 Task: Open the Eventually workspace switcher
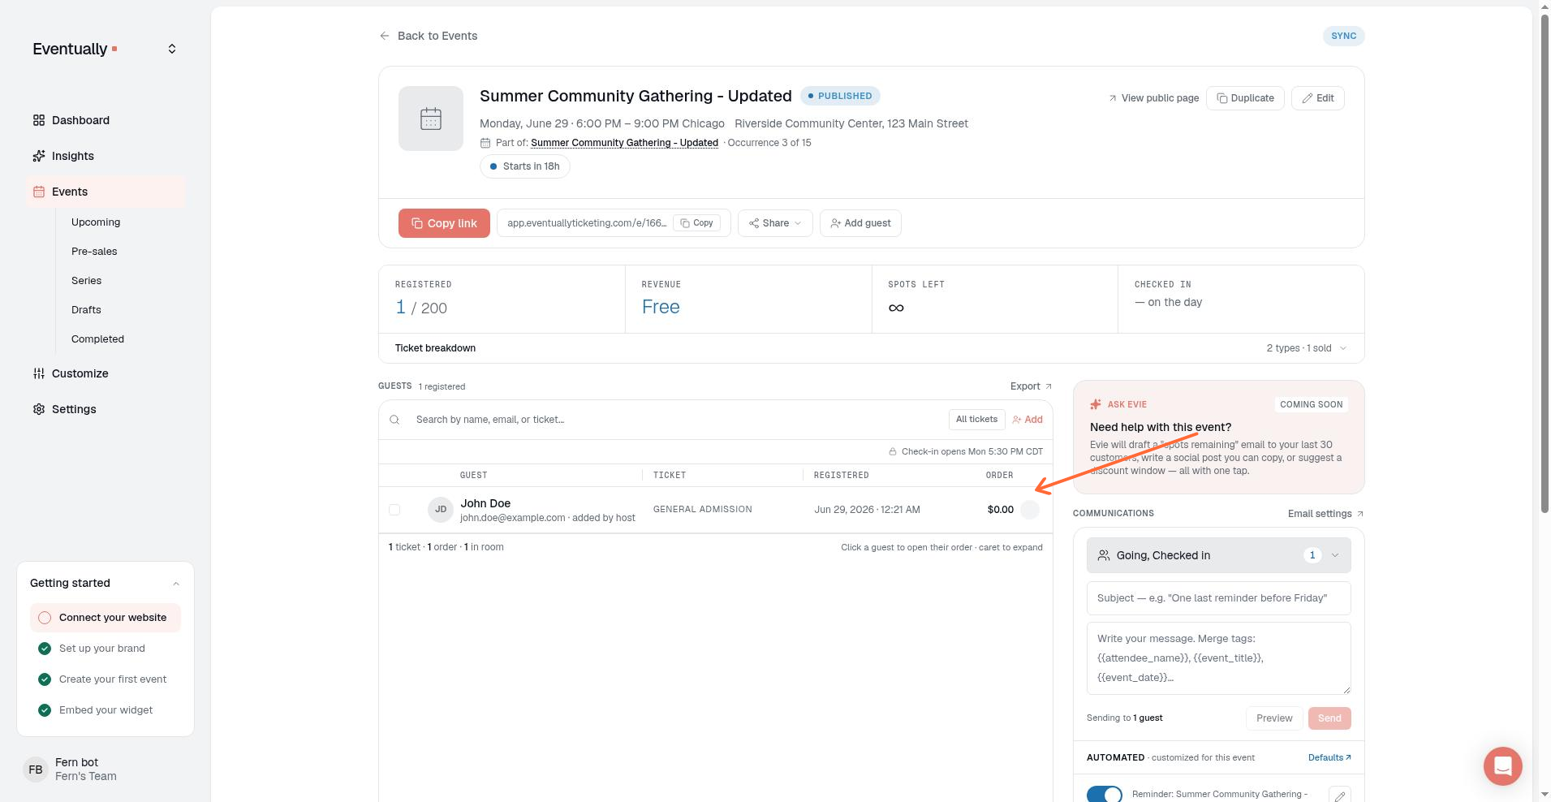click(x=172, y=49)
